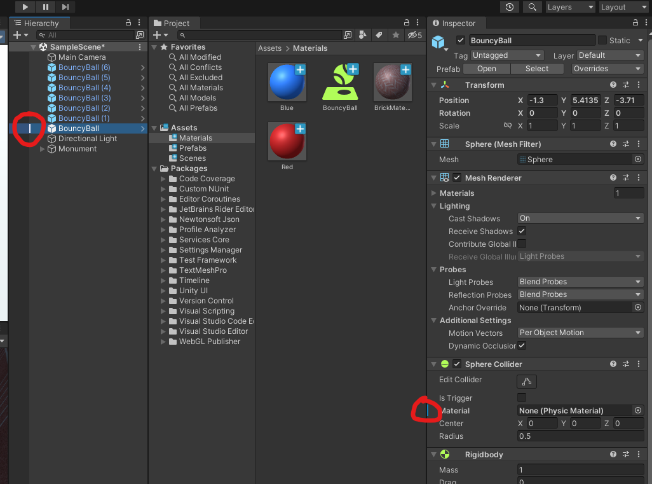Open the Layout dropdown

tap(624, 7)
